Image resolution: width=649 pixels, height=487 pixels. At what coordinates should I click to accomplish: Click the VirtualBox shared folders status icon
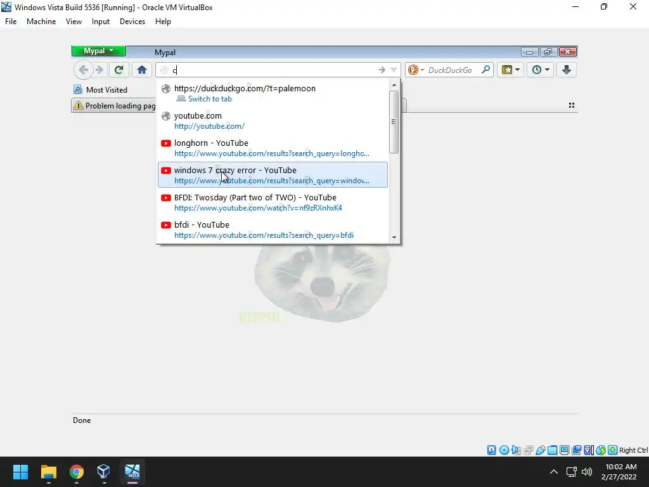tap(552, 450)
